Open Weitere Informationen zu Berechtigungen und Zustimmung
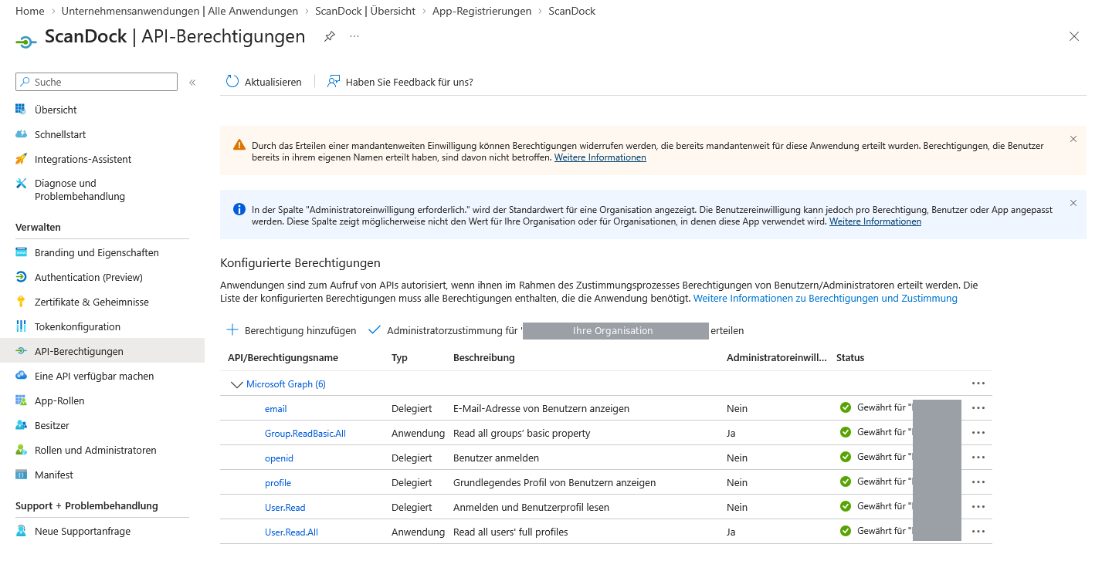1102x571 pixels. point(826,298)
